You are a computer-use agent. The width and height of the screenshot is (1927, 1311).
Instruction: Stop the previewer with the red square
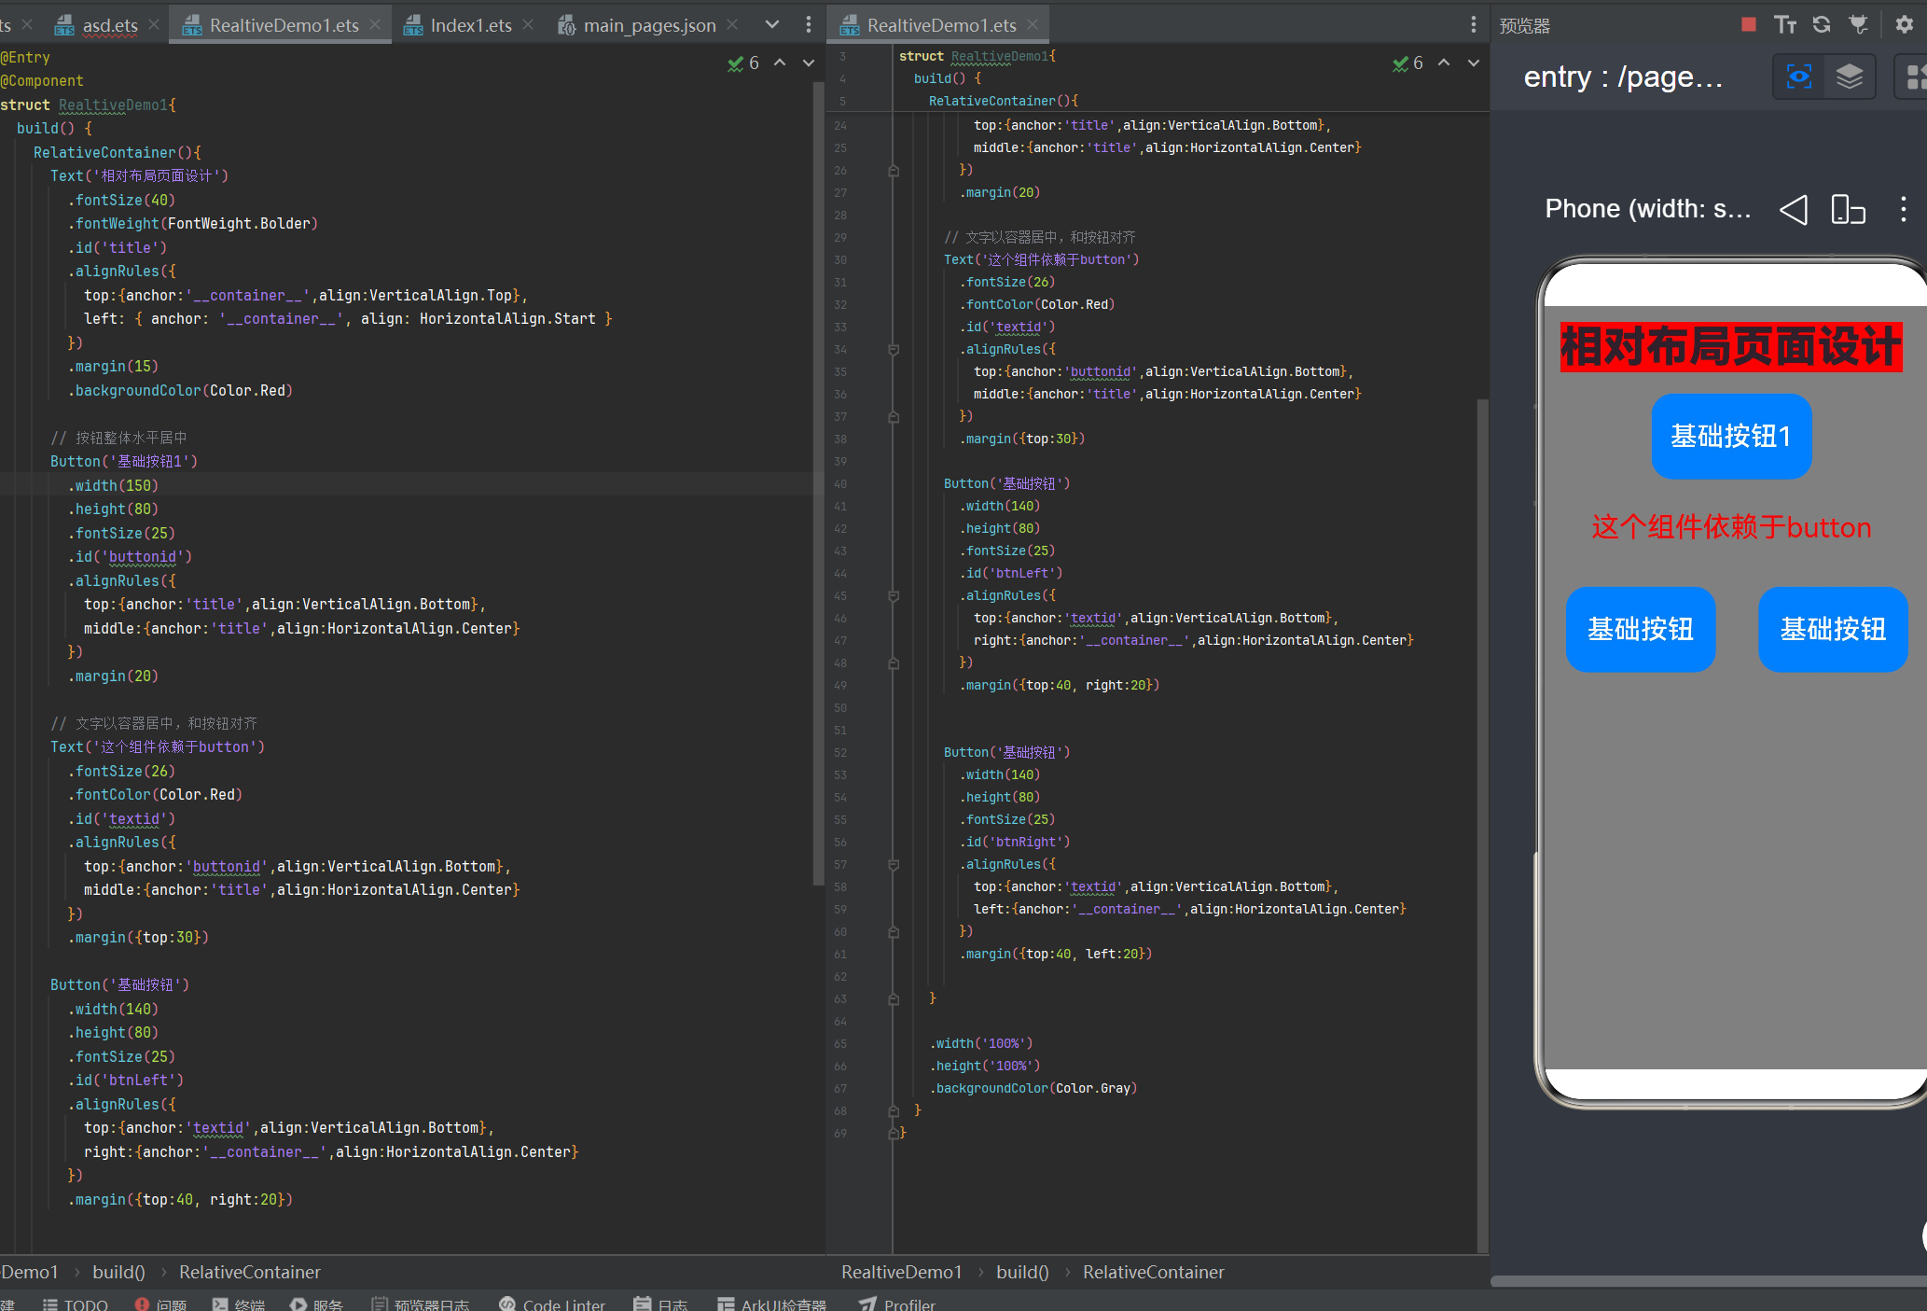click(1749, 24)
